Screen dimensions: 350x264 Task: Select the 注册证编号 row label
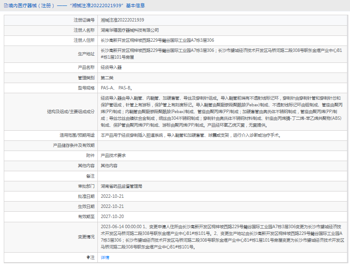point(84,20)
